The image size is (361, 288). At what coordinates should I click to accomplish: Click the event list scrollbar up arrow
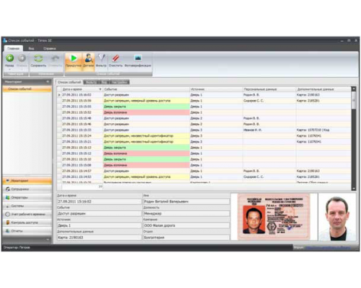click(x=354, y=89)
